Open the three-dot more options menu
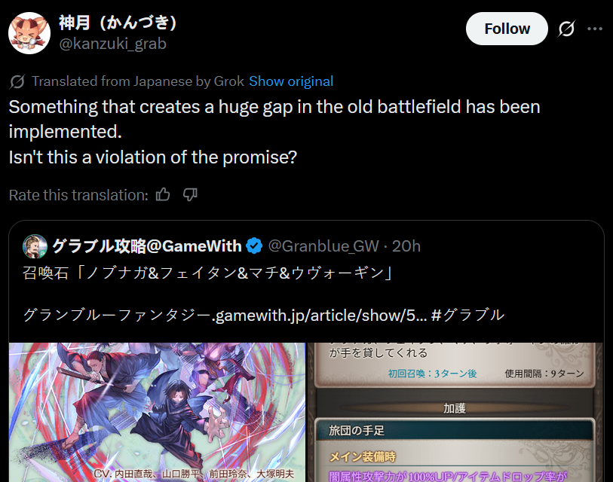 point(595,29)
